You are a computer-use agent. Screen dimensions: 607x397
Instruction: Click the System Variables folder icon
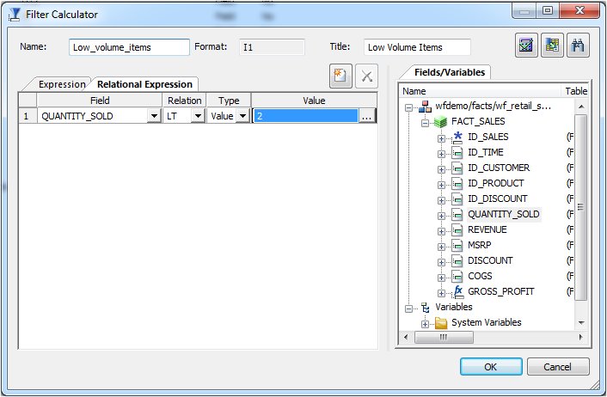(x=441, y=323)
